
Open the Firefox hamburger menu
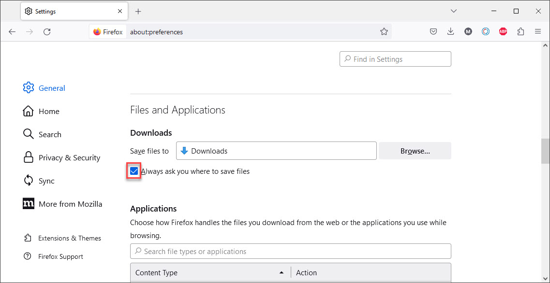point(538,32)
